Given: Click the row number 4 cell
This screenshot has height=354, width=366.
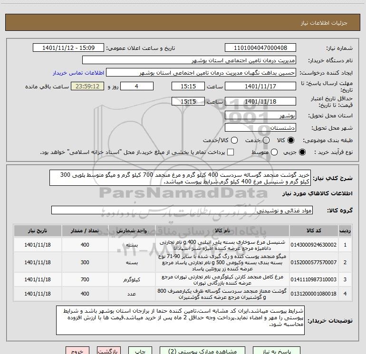Looking at the screenshot, I should [345, 294].
